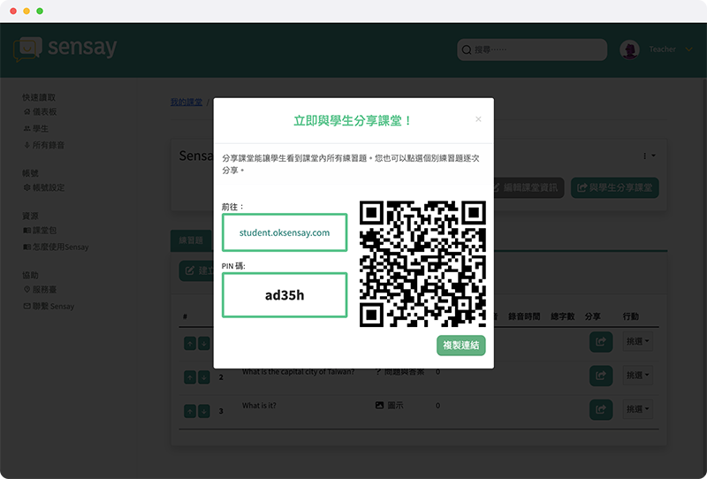Click share icon for first exercise row
707x479 pixels.
click(601, 341)
